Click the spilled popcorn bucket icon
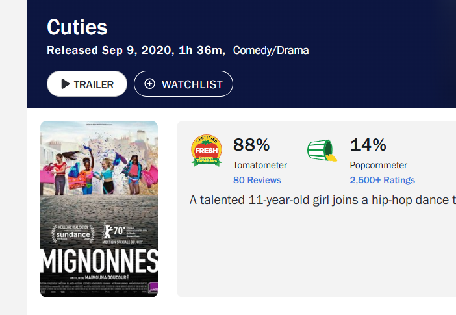 [322, 151]
